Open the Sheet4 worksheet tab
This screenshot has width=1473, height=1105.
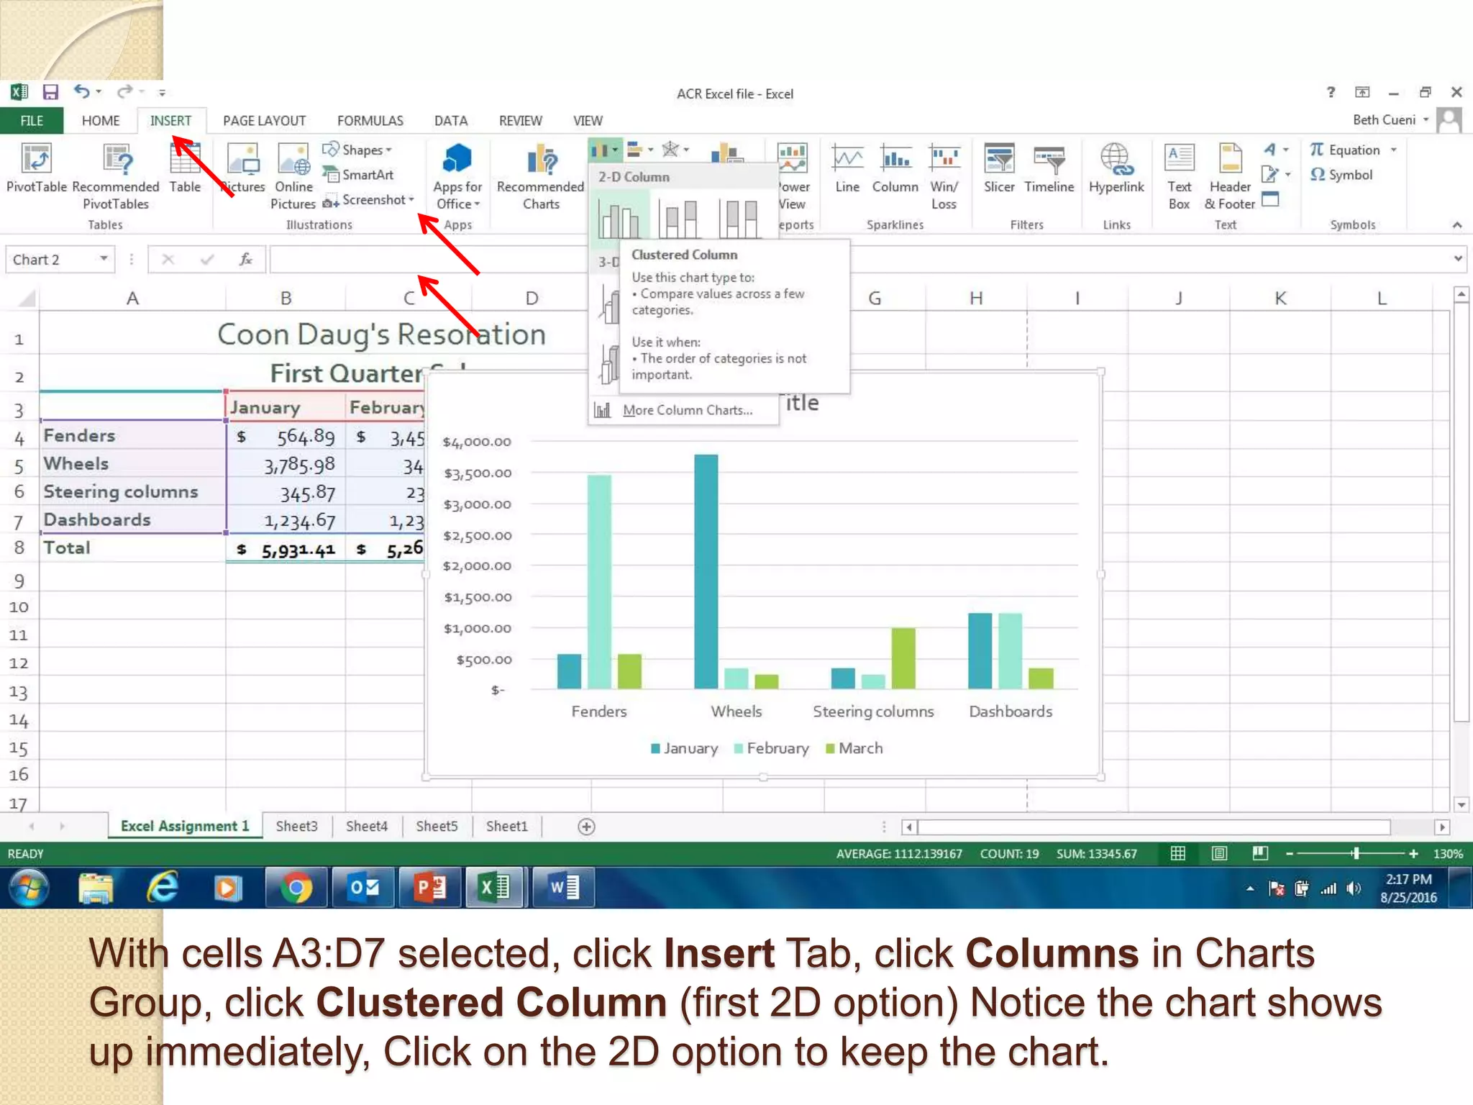[367, 827]
